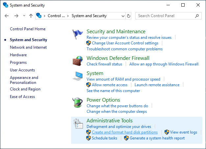Screen dimensions: 206x149
Task: Open the System heading link
Action: coord(95,73)
